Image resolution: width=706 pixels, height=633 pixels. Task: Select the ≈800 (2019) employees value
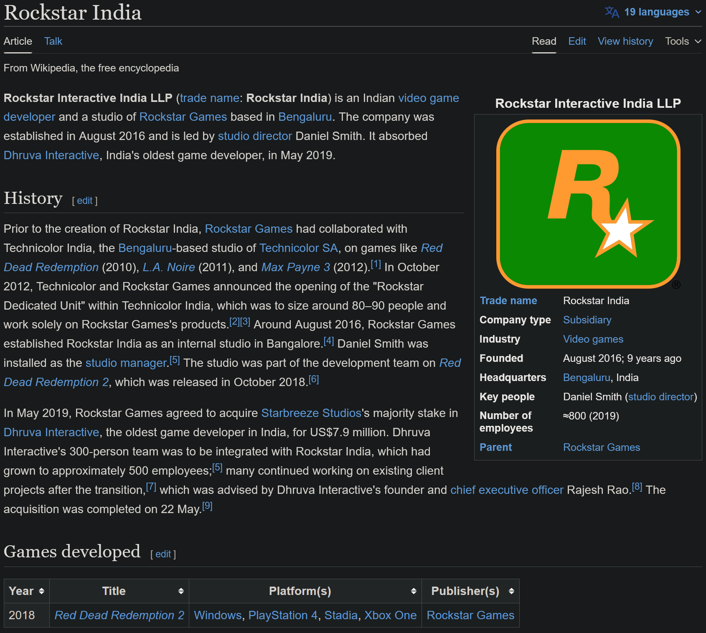(591, 416)
